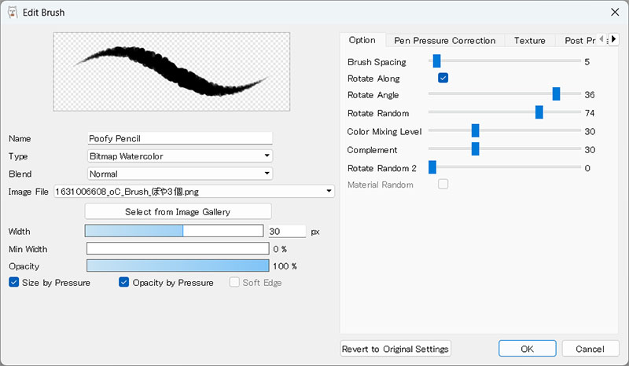Open the brush Type dropdown
This screenshot has height=366, width=629.
pyautogui.click(x=180, y=156)
